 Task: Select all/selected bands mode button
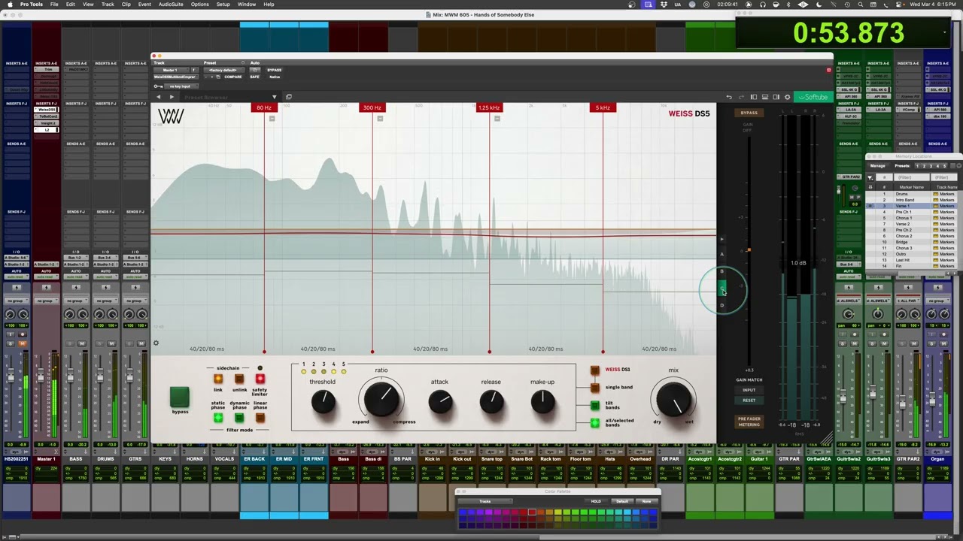click(595, 423)
